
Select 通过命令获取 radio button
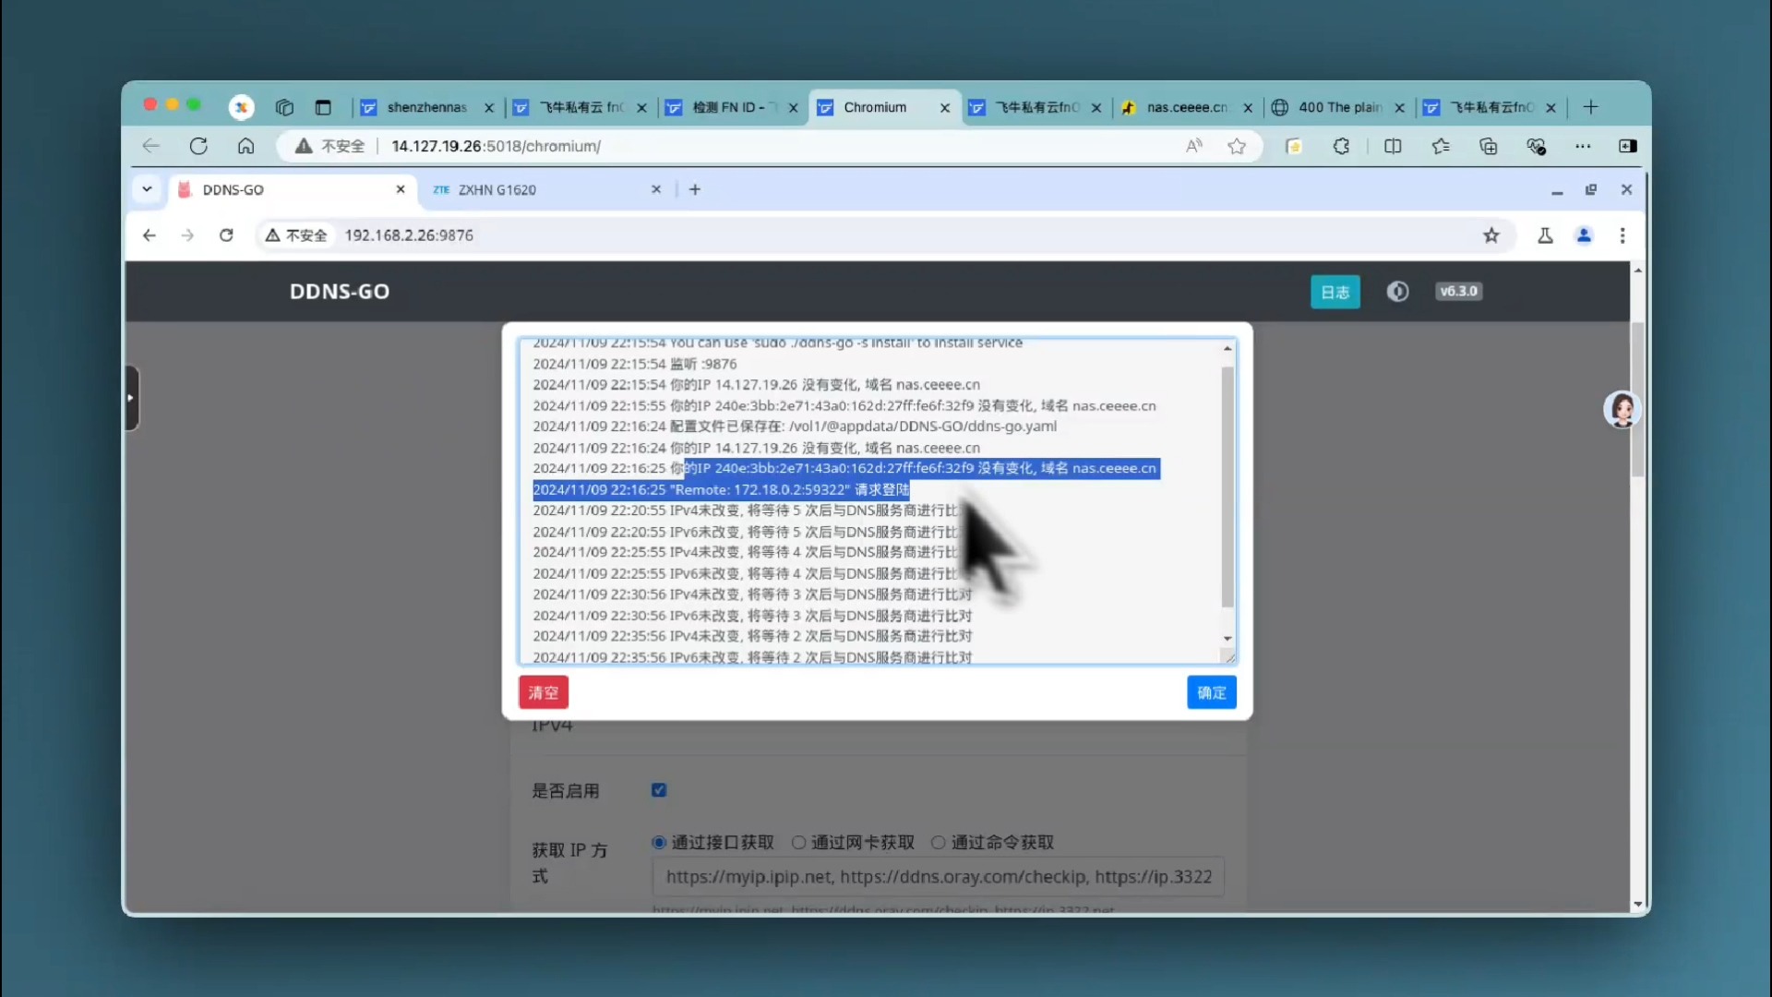point(940,843)
